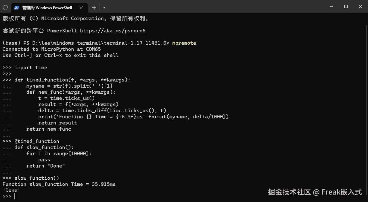
Task: Close the terminal window
Action: click(x=361, y=7)
